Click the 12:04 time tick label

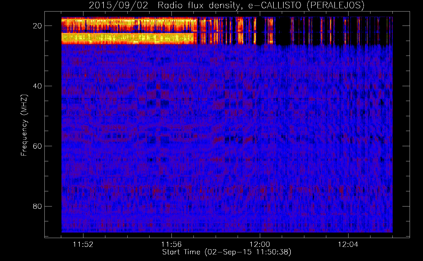348,245
